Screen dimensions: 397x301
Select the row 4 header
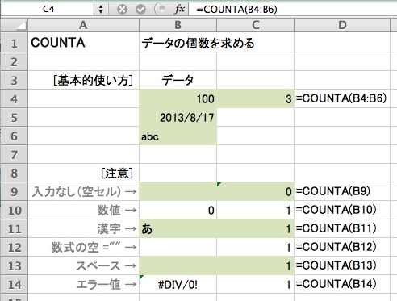point(15,98)
